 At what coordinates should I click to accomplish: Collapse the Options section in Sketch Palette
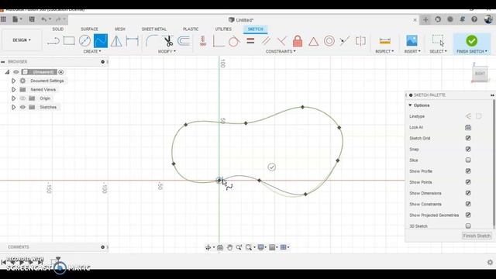pyautogui.click(x=410, y=105)
